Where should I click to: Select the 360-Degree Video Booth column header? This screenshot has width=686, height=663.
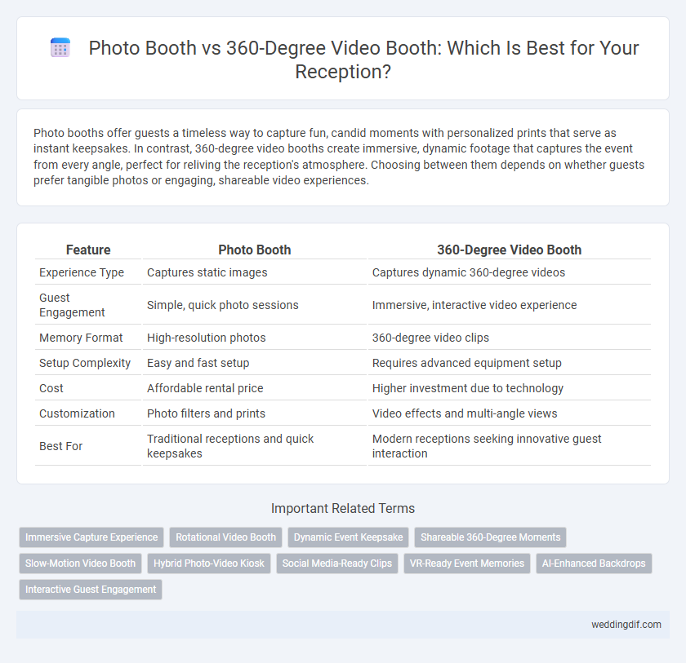510,250
